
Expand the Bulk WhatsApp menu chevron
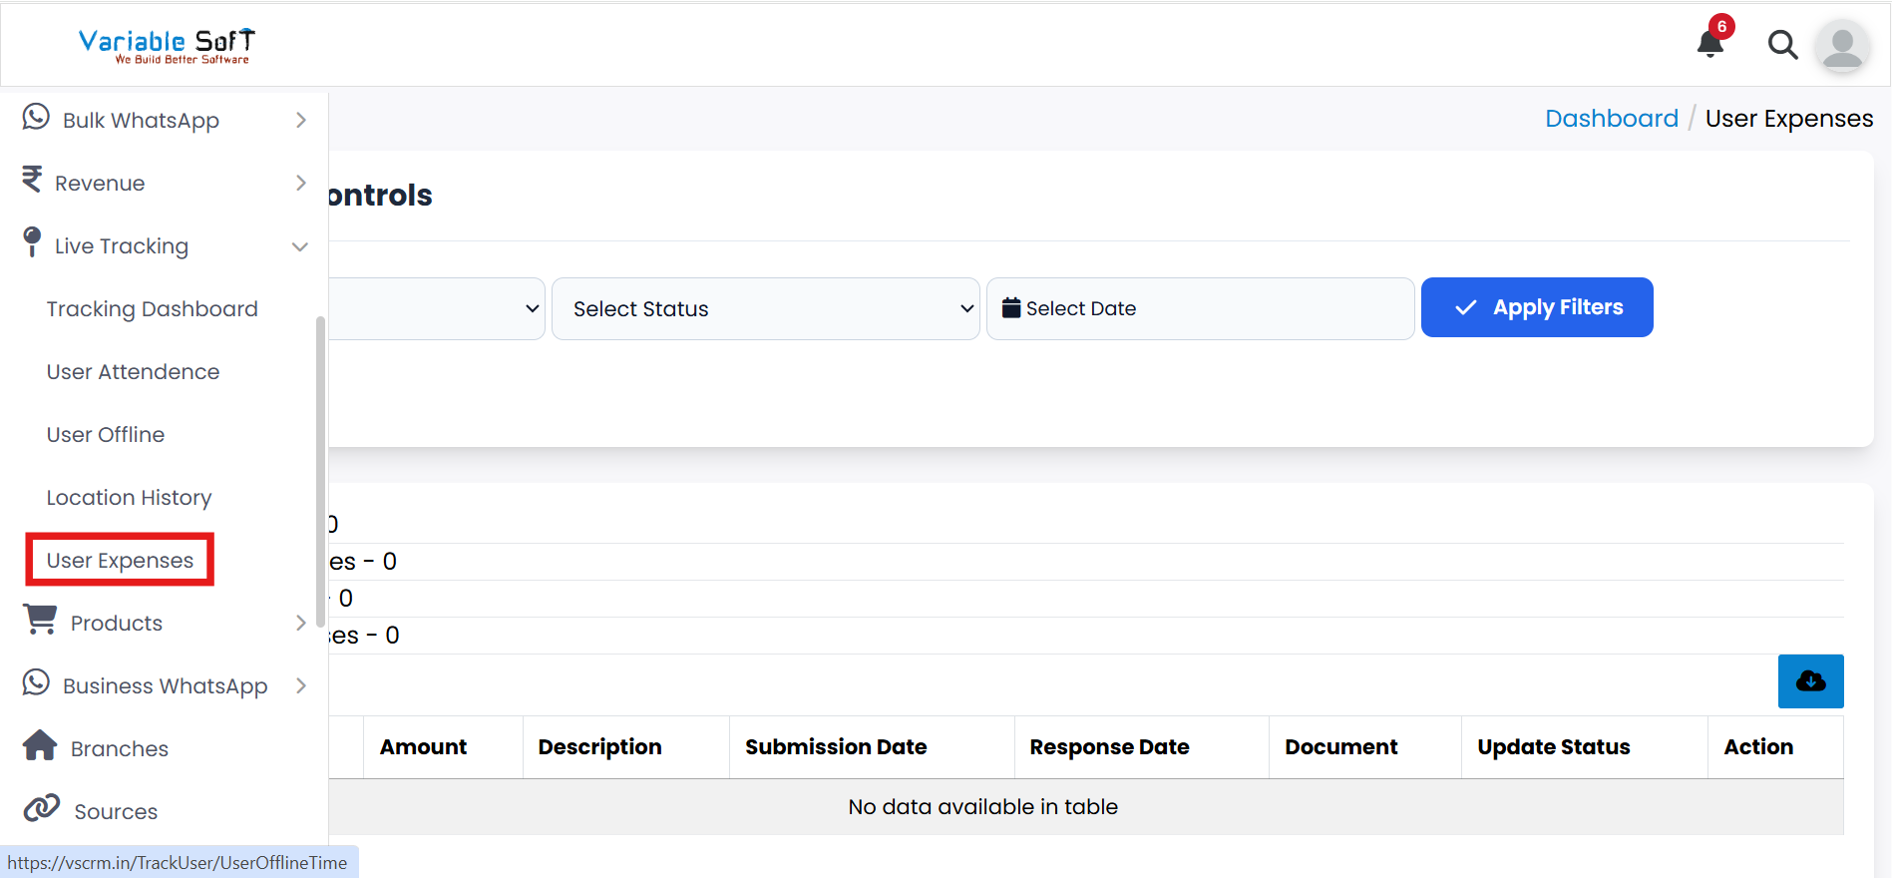[300, 121]
